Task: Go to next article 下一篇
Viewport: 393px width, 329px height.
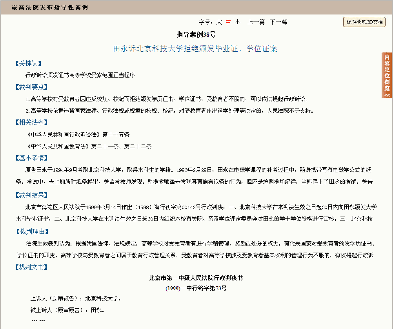Action: coord(278,22)
